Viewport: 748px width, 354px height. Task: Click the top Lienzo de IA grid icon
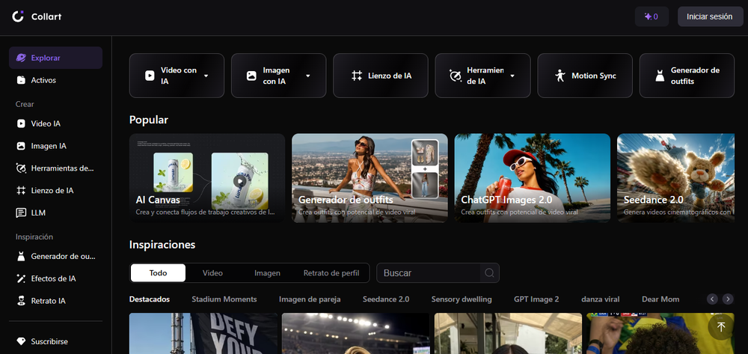tap(357, 76)
